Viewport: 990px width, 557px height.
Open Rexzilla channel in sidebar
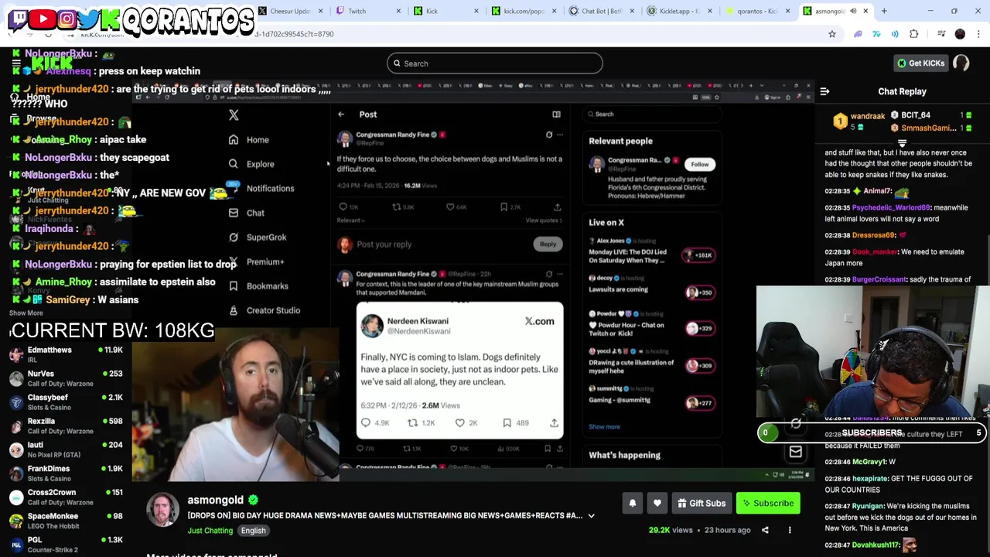coord(66,426)
